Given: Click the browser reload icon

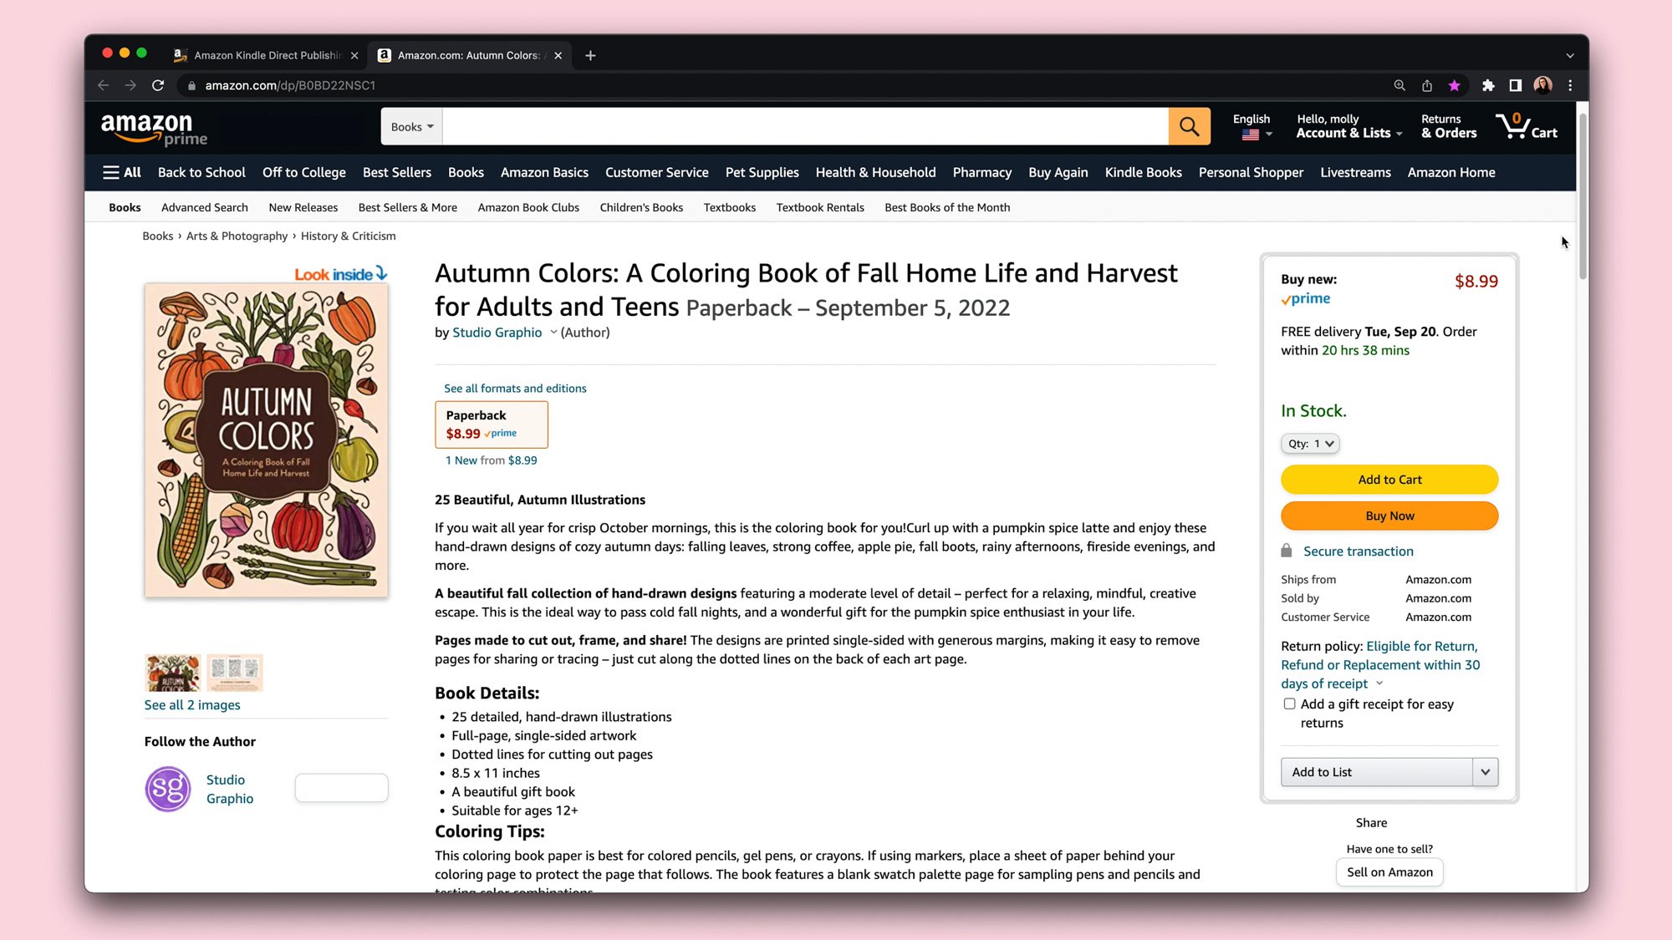Looking at the screenshot, I should 158,85.
